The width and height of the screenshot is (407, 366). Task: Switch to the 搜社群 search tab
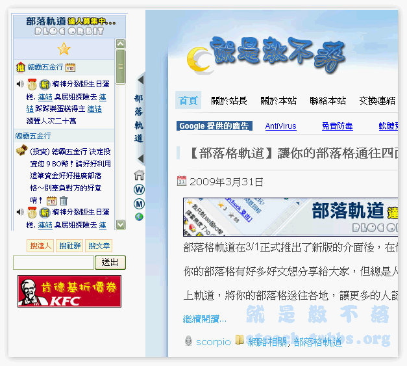click(x=69, y=246)
